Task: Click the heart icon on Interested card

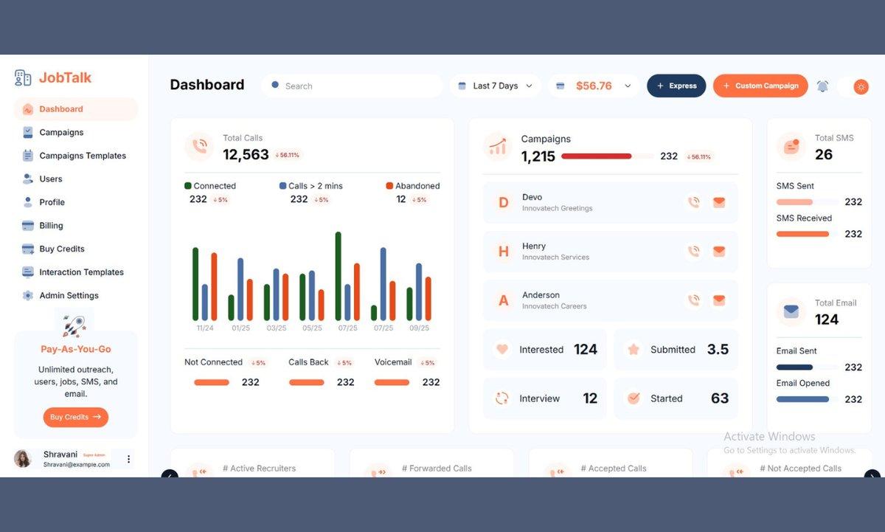Action: [x=502, y=350]
